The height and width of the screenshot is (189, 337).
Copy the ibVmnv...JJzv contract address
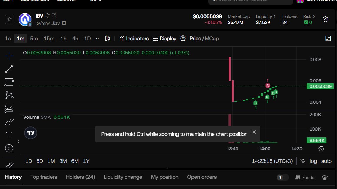(64, 23)
